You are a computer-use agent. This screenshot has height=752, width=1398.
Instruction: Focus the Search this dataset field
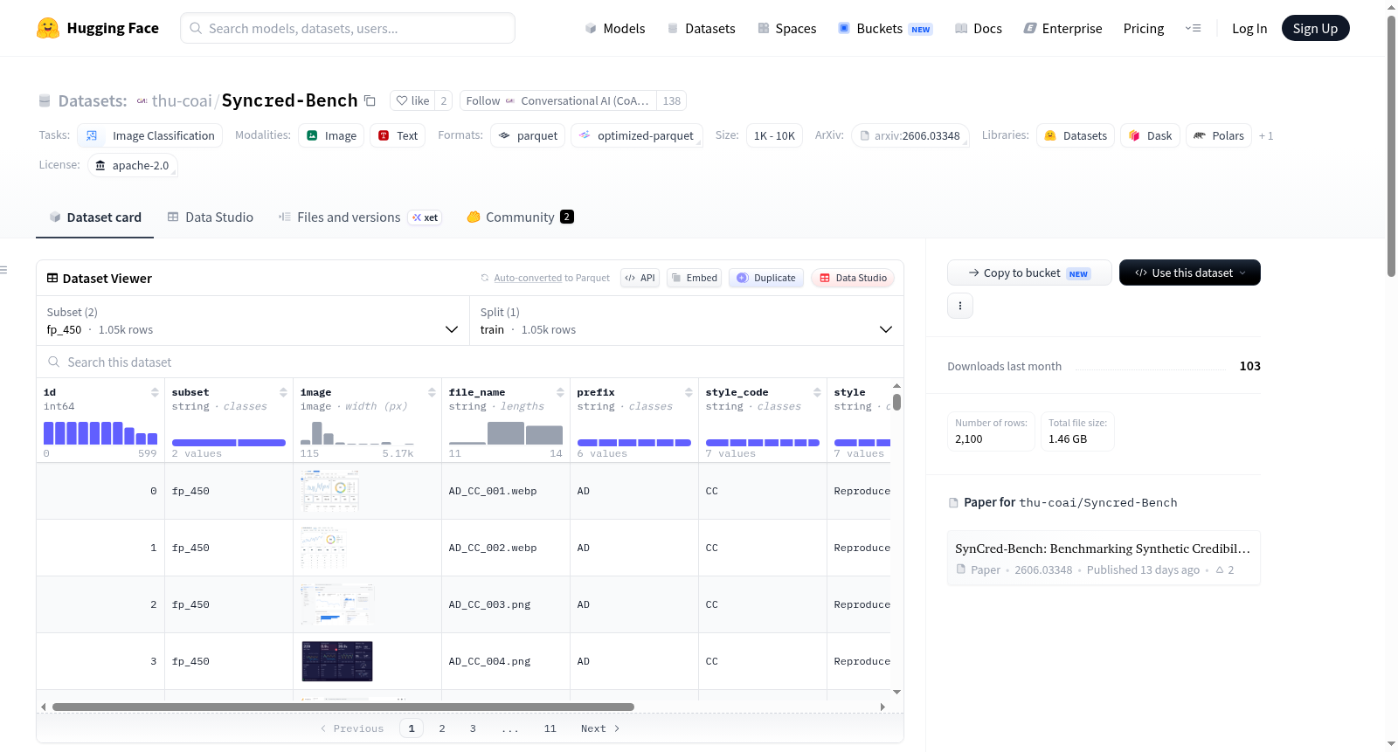(470, 362)
